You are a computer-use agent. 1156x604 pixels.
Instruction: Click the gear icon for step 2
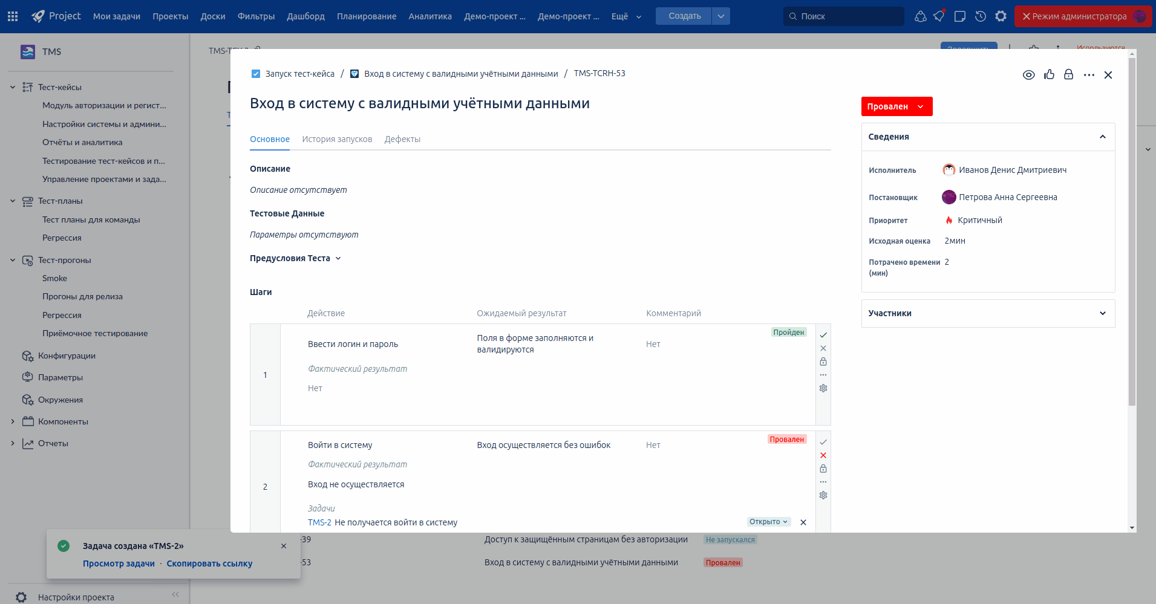point(823,495)
